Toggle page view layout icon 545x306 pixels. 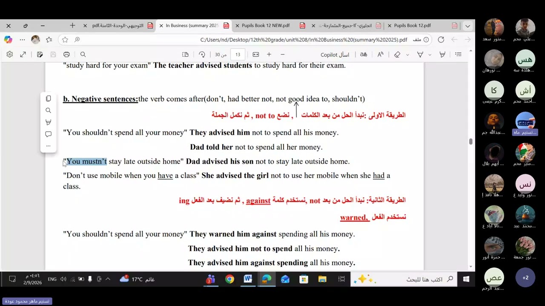pos(185,54)
